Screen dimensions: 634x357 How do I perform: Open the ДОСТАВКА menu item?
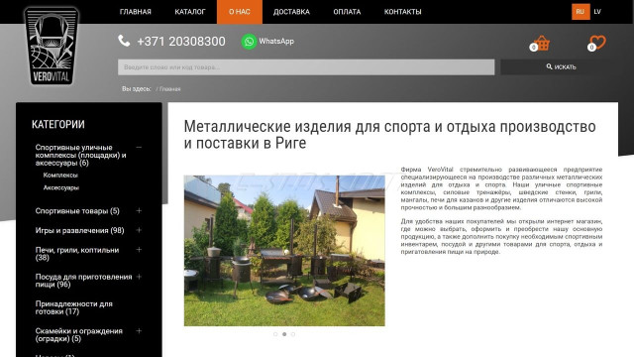(291, 12)
